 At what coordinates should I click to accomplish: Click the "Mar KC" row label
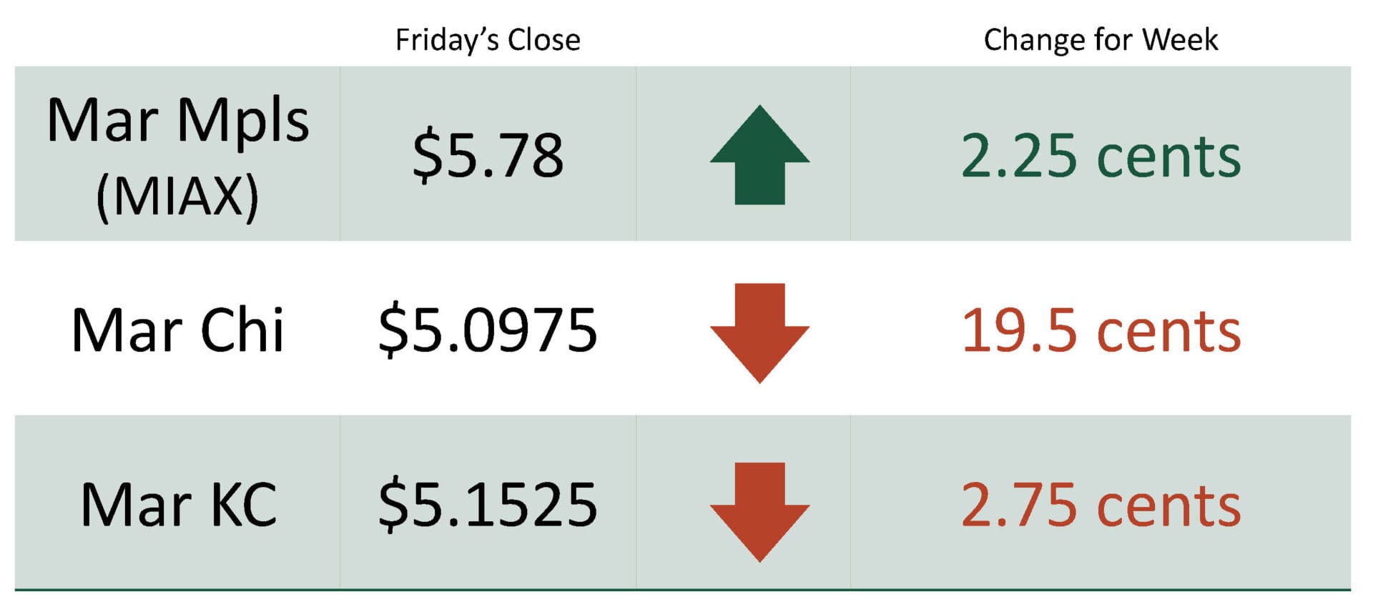tap(178, 505)
